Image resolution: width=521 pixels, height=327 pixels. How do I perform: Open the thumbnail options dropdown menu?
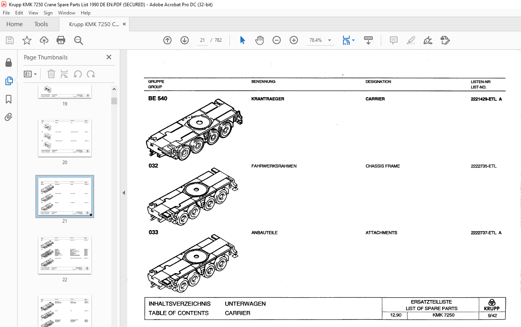tap(30, 74)
